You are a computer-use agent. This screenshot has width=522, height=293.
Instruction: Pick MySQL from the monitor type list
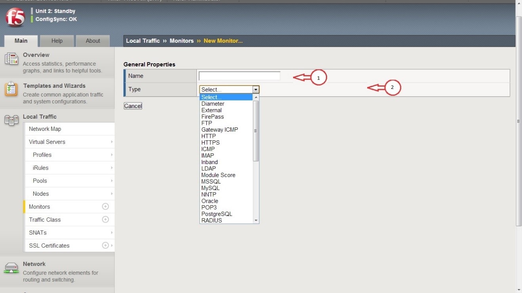(210, 188)
